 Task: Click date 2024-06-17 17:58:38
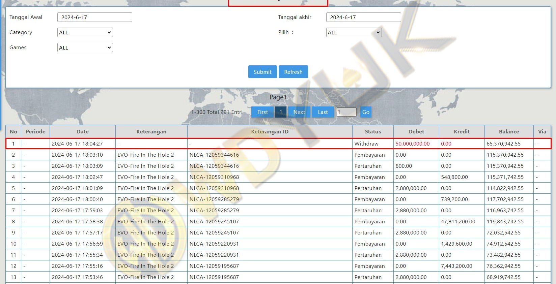[77, 221]
